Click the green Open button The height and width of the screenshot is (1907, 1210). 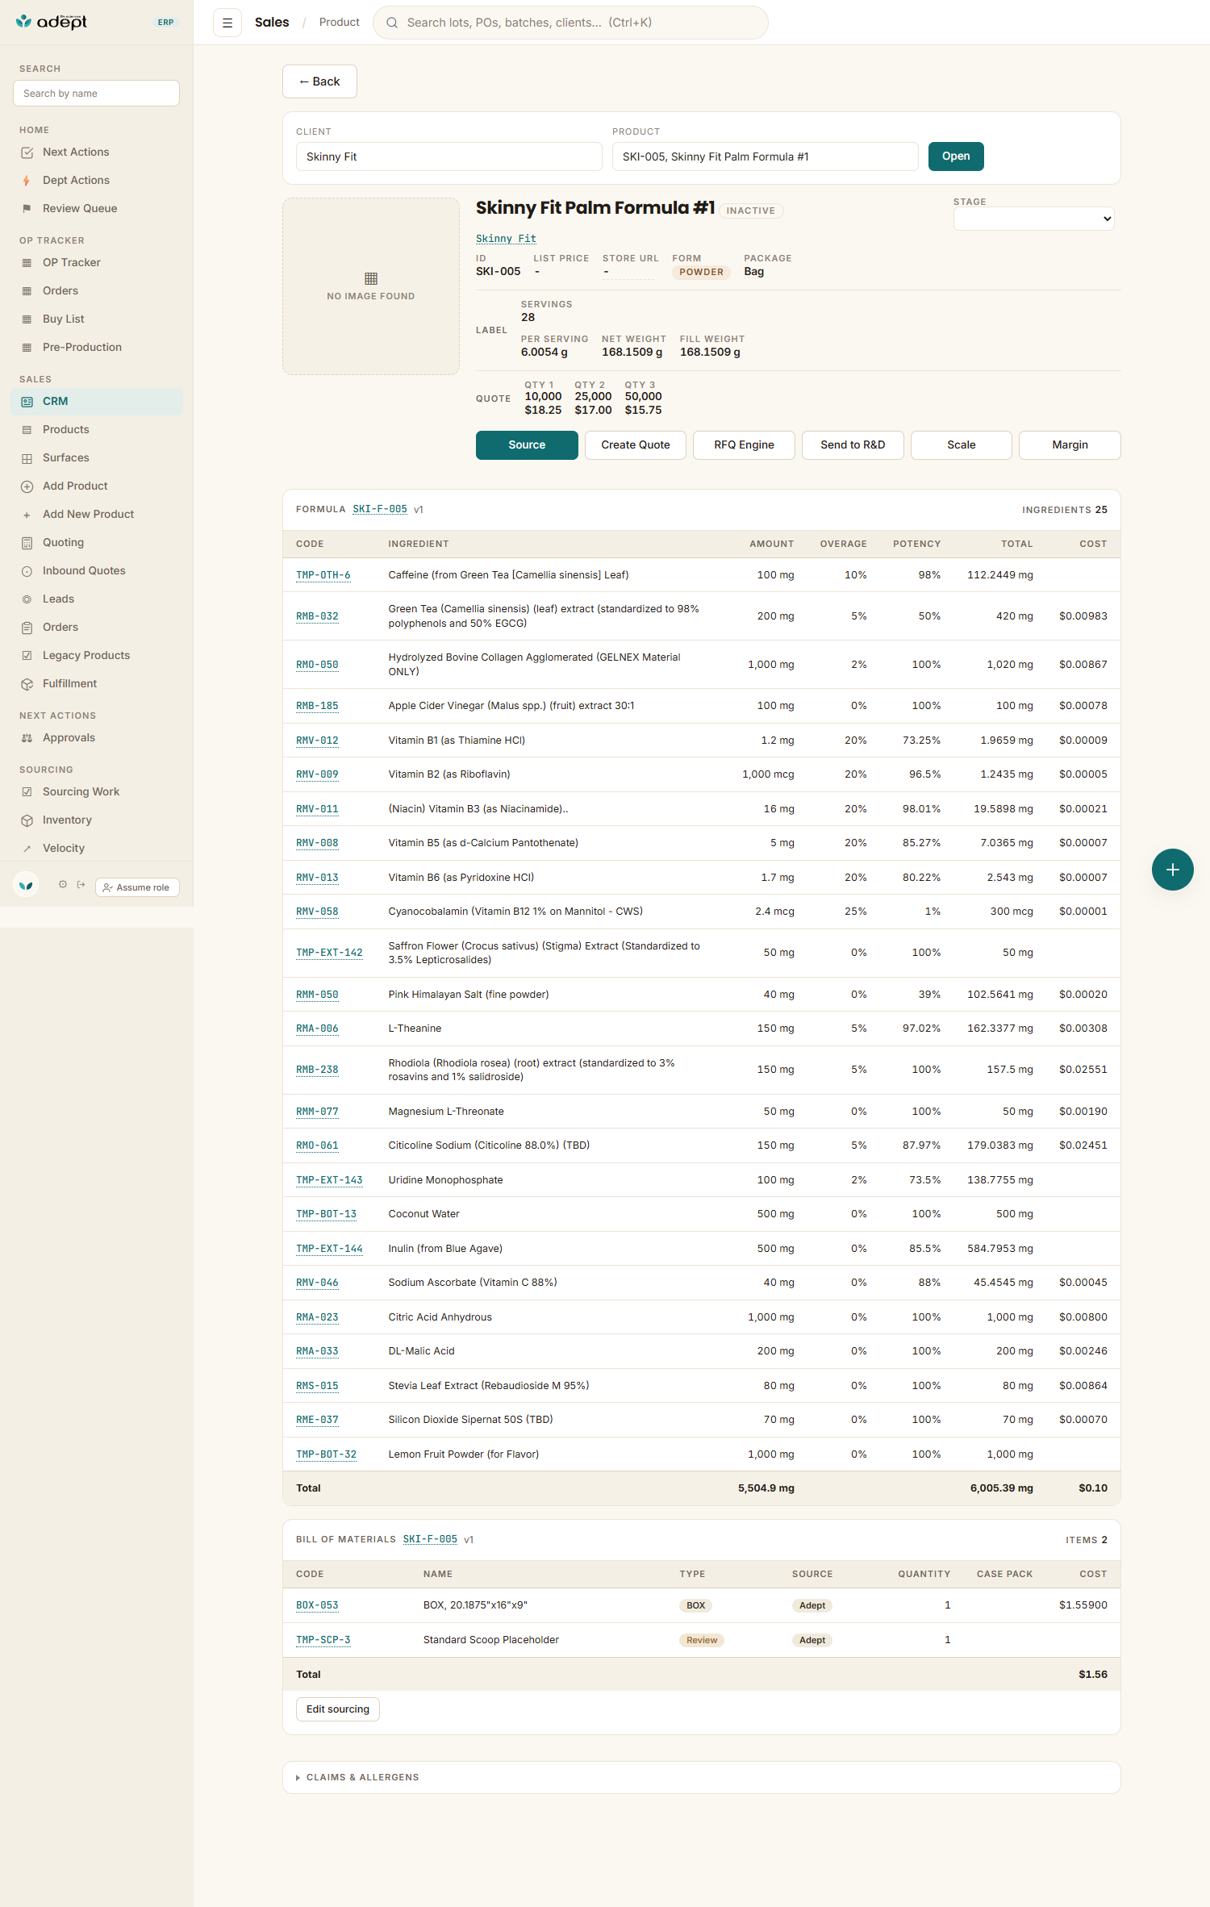click(956, 156)
